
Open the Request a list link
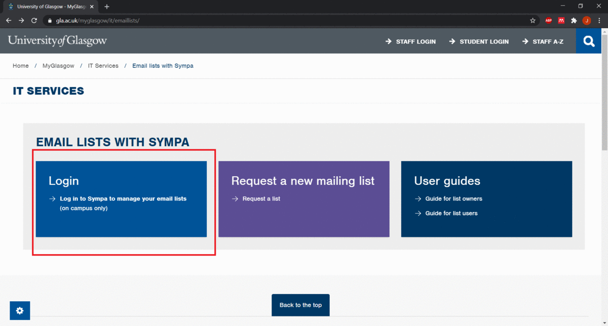(261, 199)
